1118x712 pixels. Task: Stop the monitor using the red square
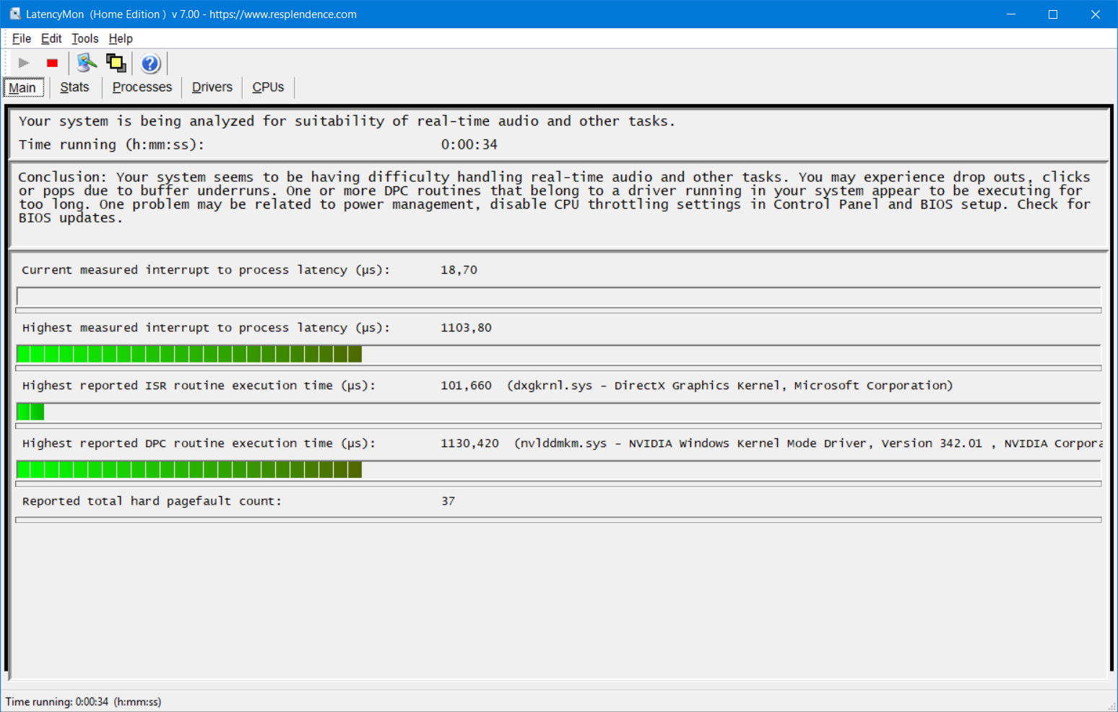click(x=52, y=64)
